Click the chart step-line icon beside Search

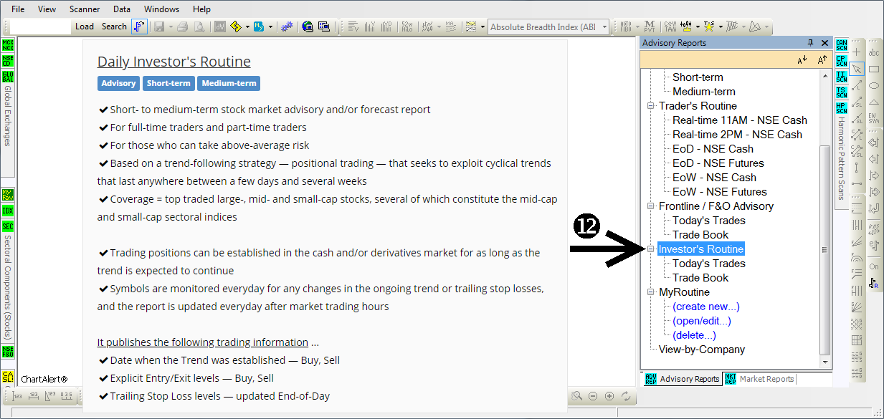(140, 27)
